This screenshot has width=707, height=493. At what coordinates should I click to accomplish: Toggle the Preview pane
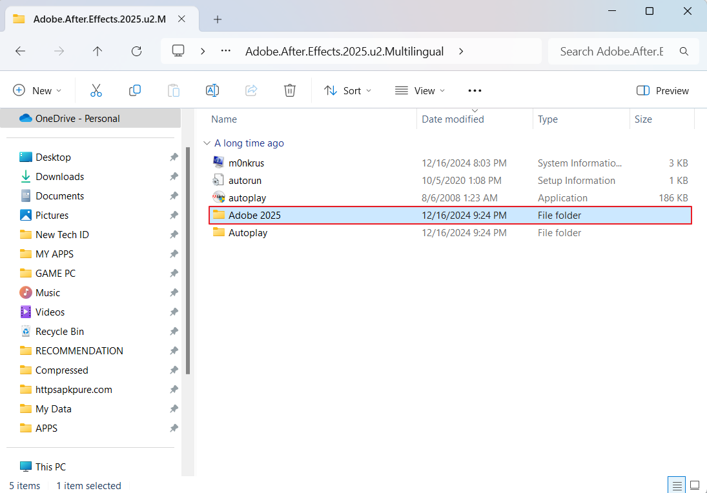tap(662, 90)
